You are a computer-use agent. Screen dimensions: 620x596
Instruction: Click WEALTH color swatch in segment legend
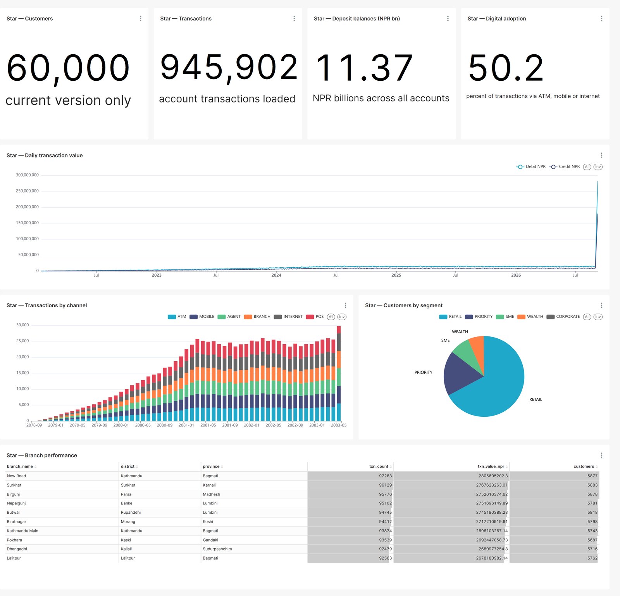coord(521,317)
